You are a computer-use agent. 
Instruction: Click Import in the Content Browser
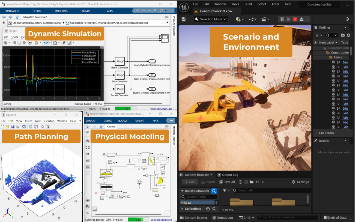208,182
